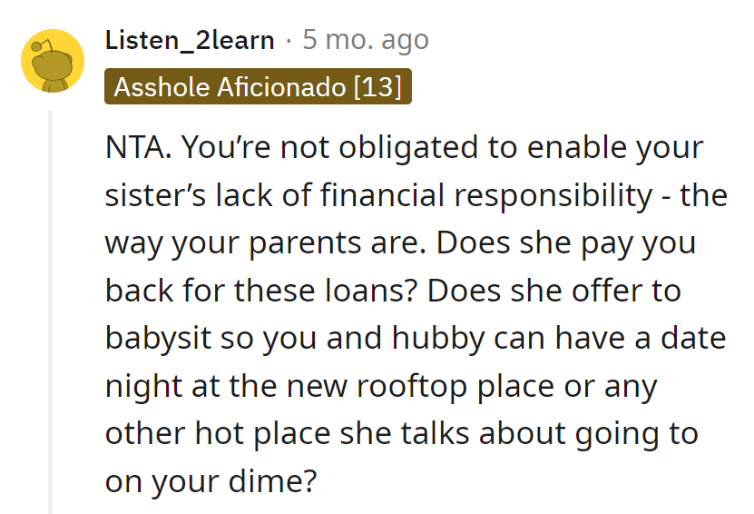Collapse the comment using the vertical thread line

(51, 309)
